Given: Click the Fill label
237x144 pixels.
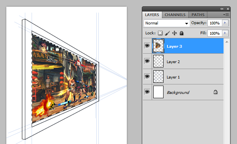Looking at the screenshot, I should tap(203, 33).
